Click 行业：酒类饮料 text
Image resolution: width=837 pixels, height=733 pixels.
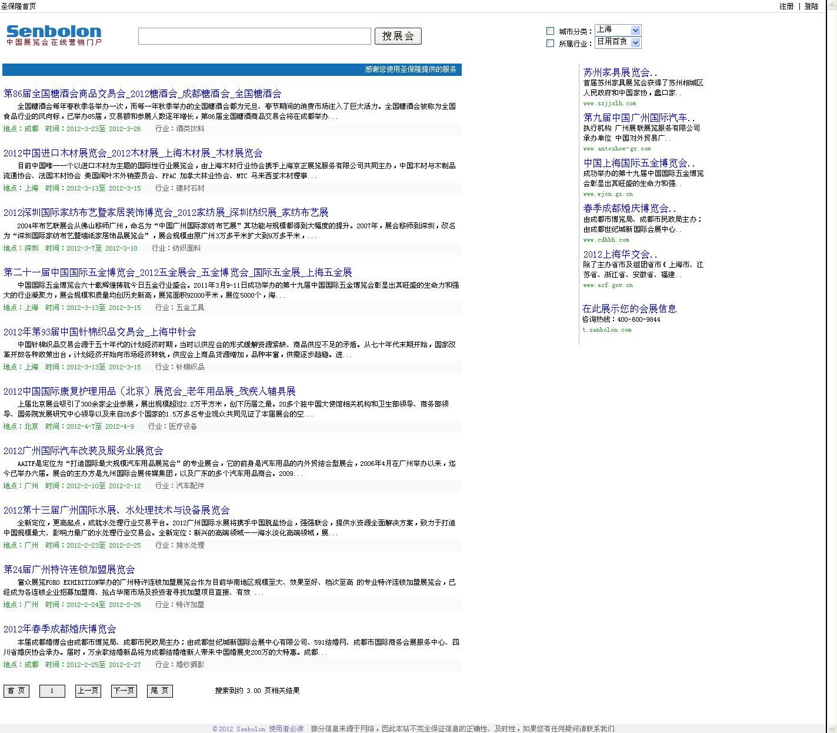tap(180, 129)
